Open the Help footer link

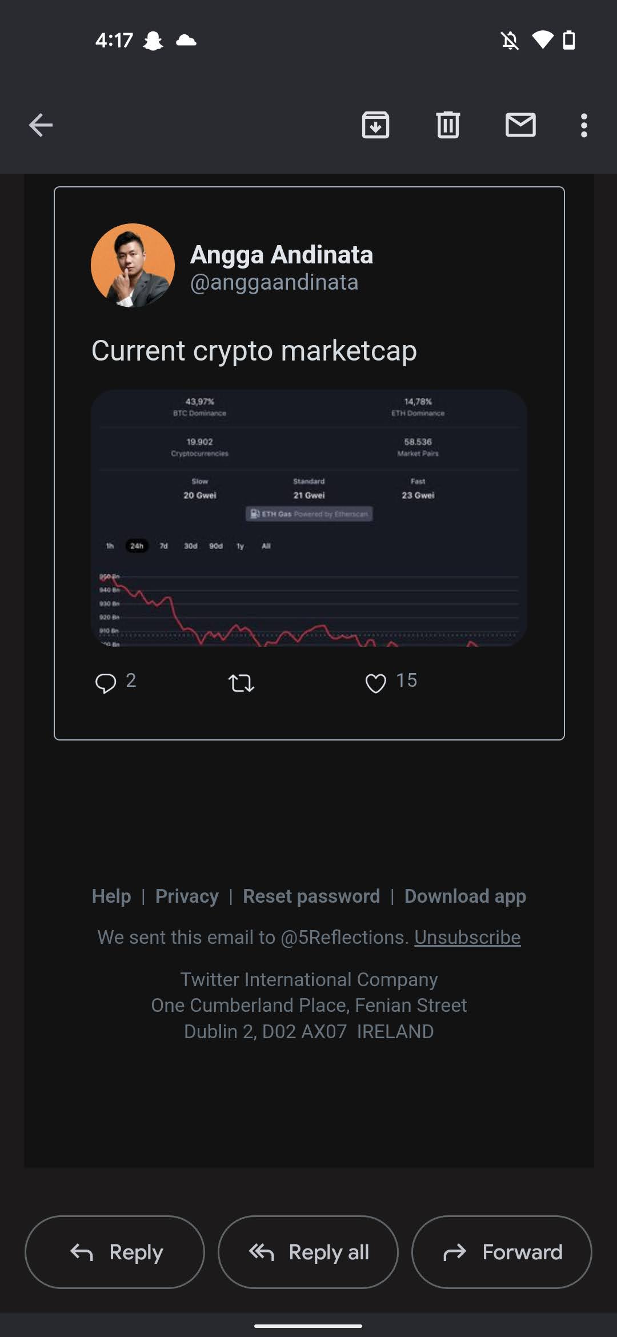click(x=111, y=896)
